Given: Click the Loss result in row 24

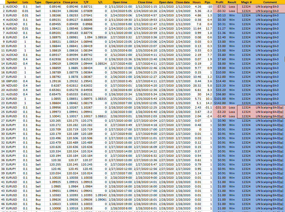Looking at the screenshot, I should 232,107.
